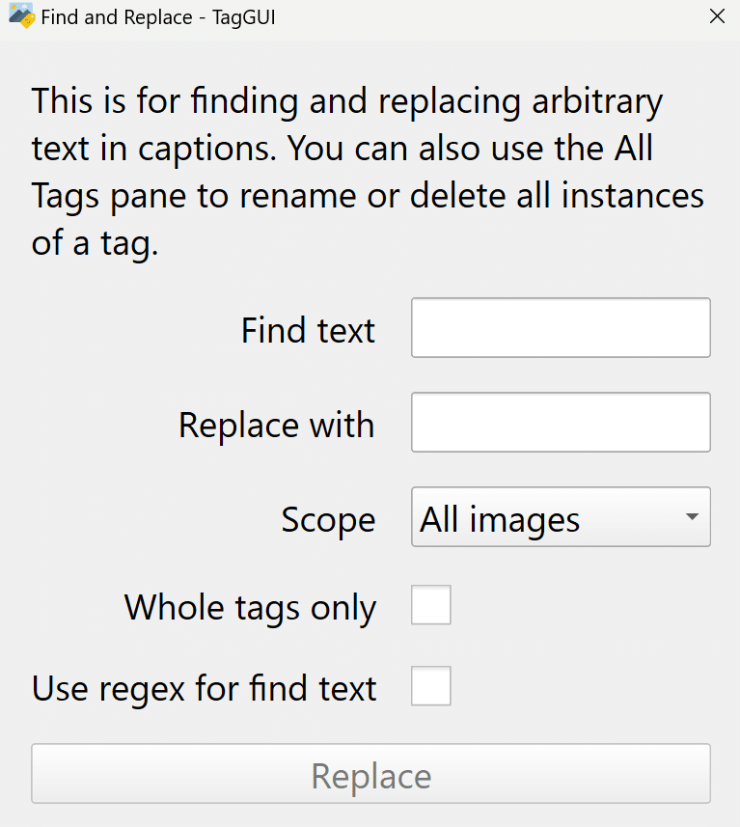
Task: Click the Replace button
Action: tap(370, 774)
